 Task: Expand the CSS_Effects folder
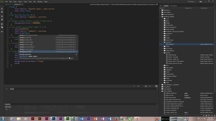tap(160, 87)
